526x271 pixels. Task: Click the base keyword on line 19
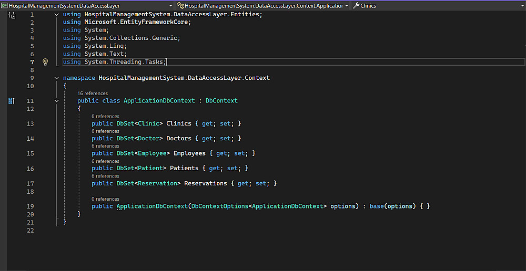(x=377, y=206)
